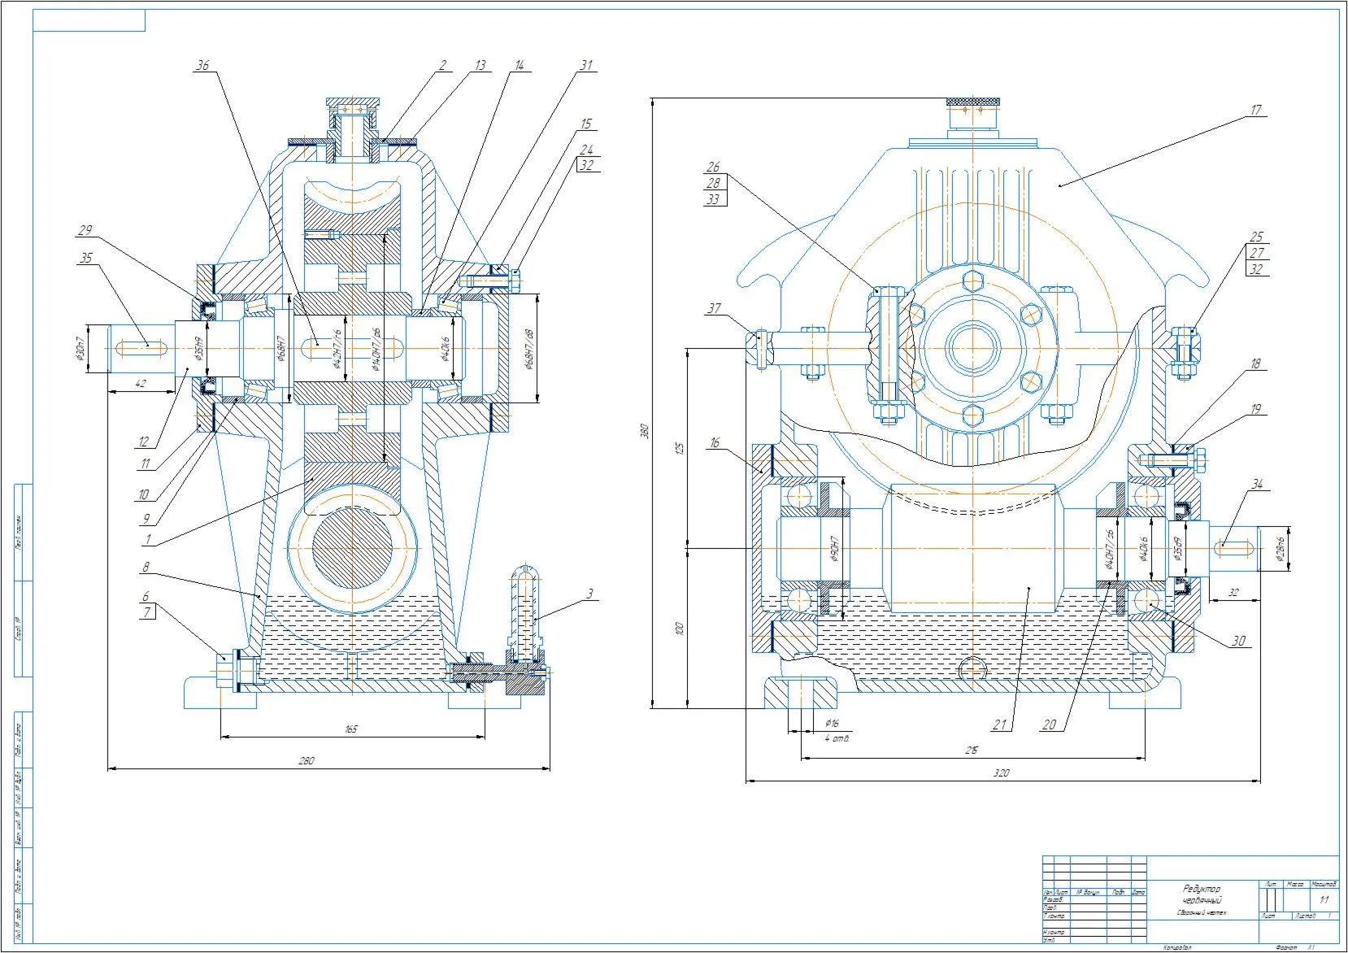Select callout number 16 on the bearing cover
The height and width of the screenshot is (953, 1348).
714,443
